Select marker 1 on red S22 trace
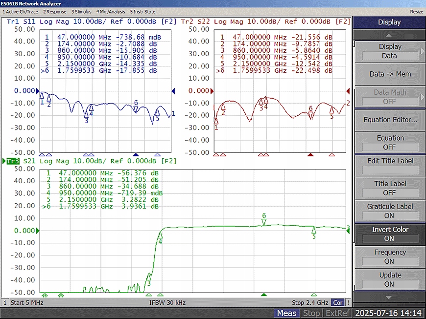426x319 pixels. pyautogui.click(x=216, y=121)
